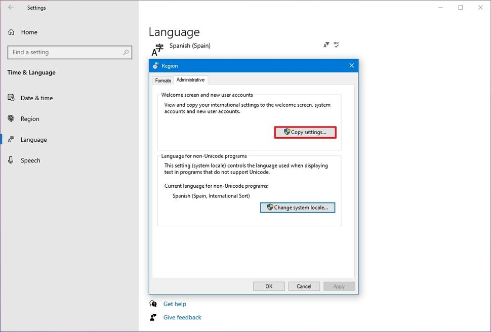Click the Region globe icon in sidebar
The image size is (491, 332).
tap(12, 118)
